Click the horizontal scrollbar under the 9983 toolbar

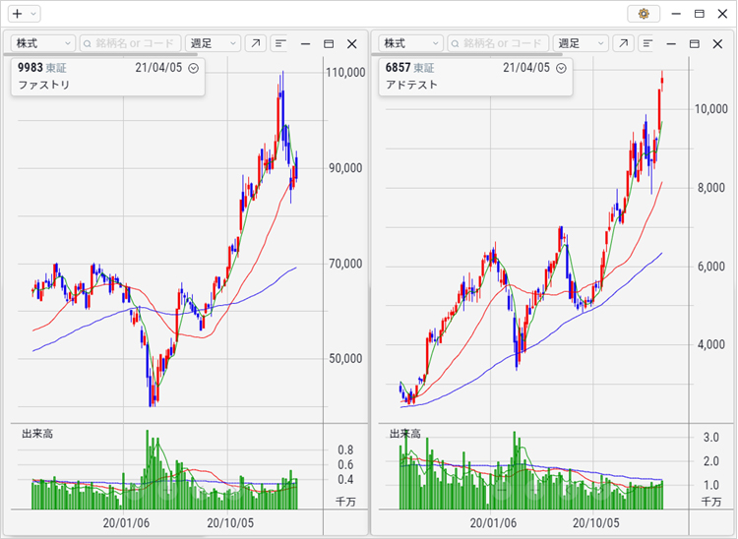(x=99, y=54)
